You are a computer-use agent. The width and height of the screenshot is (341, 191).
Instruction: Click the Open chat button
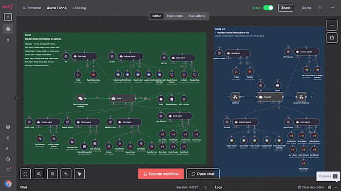click(203, 174)
